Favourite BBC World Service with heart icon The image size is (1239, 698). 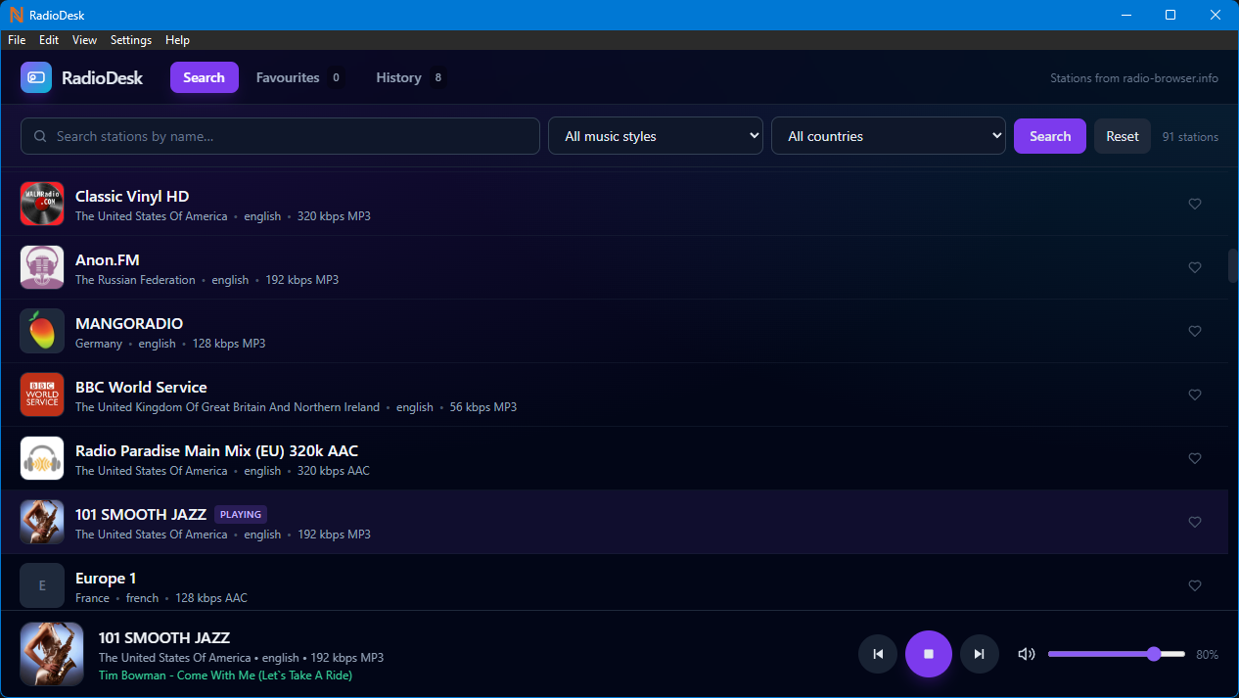click(1195, 395)
